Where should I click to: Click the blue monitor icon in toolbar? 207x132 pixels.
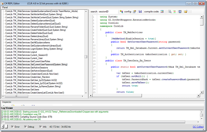pyautogui.click(x=180, y=12)
